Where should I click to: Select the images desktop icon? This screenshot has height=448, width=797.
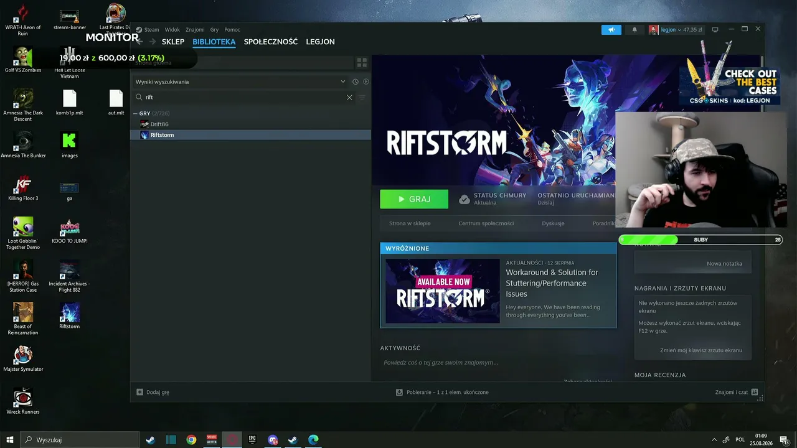69,145
